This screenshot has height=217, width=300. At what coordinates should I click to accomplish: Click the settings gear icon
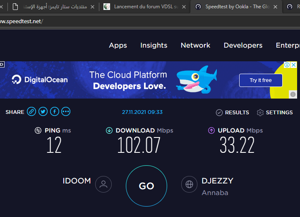point(260,113)
